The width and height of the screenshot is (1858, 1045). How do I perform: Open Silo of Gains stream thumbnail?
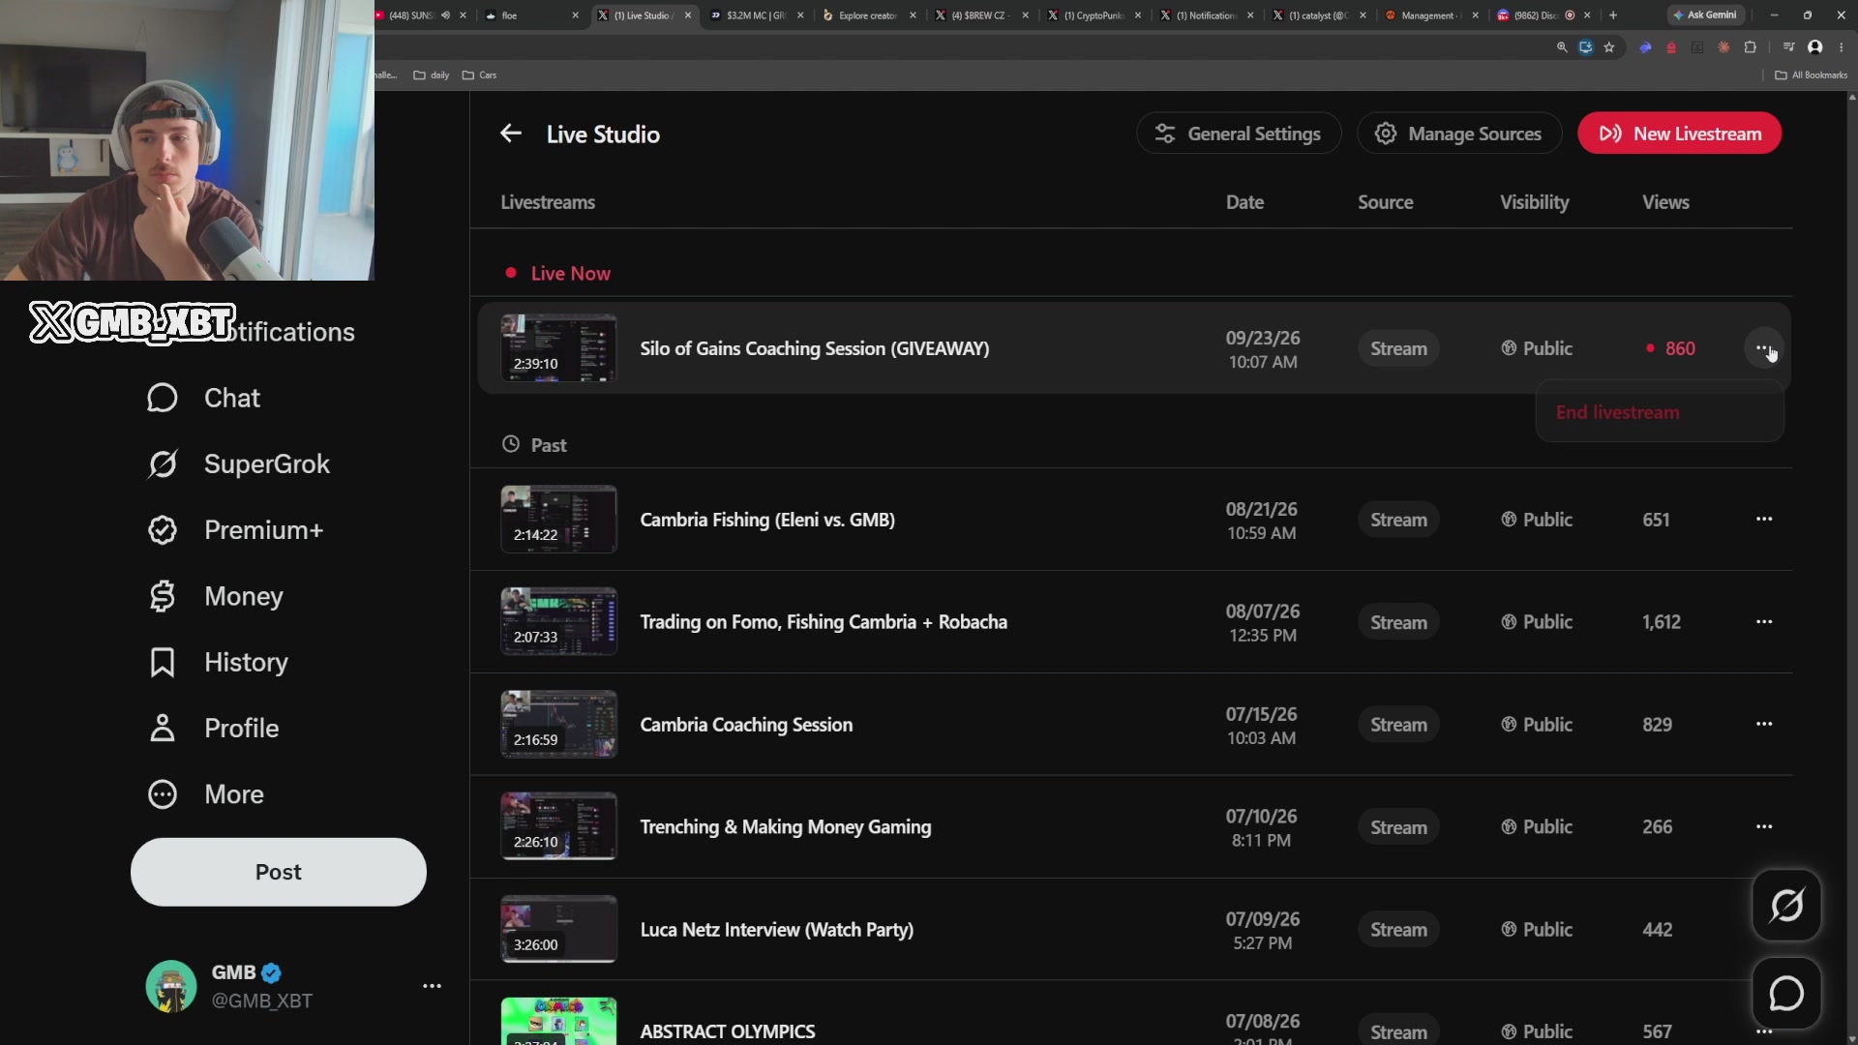[558, 348]
